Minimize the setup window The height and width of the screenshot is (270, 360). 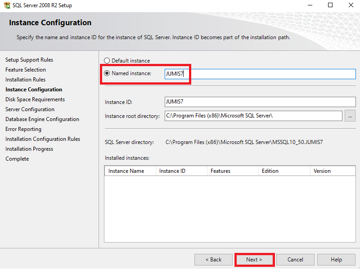310,5
